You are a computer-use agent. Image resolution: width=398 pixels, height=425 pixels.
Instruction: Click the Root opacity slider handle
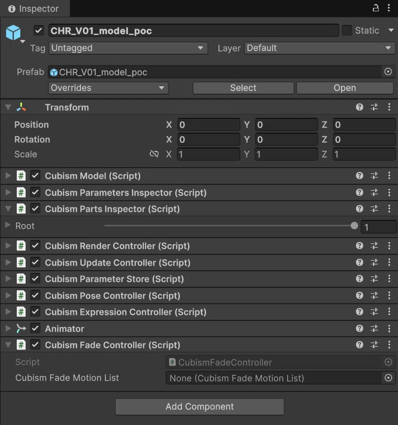pyautogui.click(x=354, y=225)
